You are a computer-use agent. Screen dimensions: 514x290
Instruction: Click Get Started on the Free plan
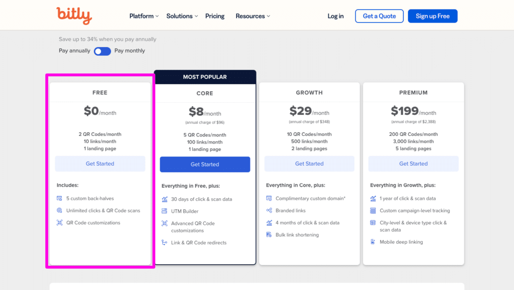[x=100, y=164]
